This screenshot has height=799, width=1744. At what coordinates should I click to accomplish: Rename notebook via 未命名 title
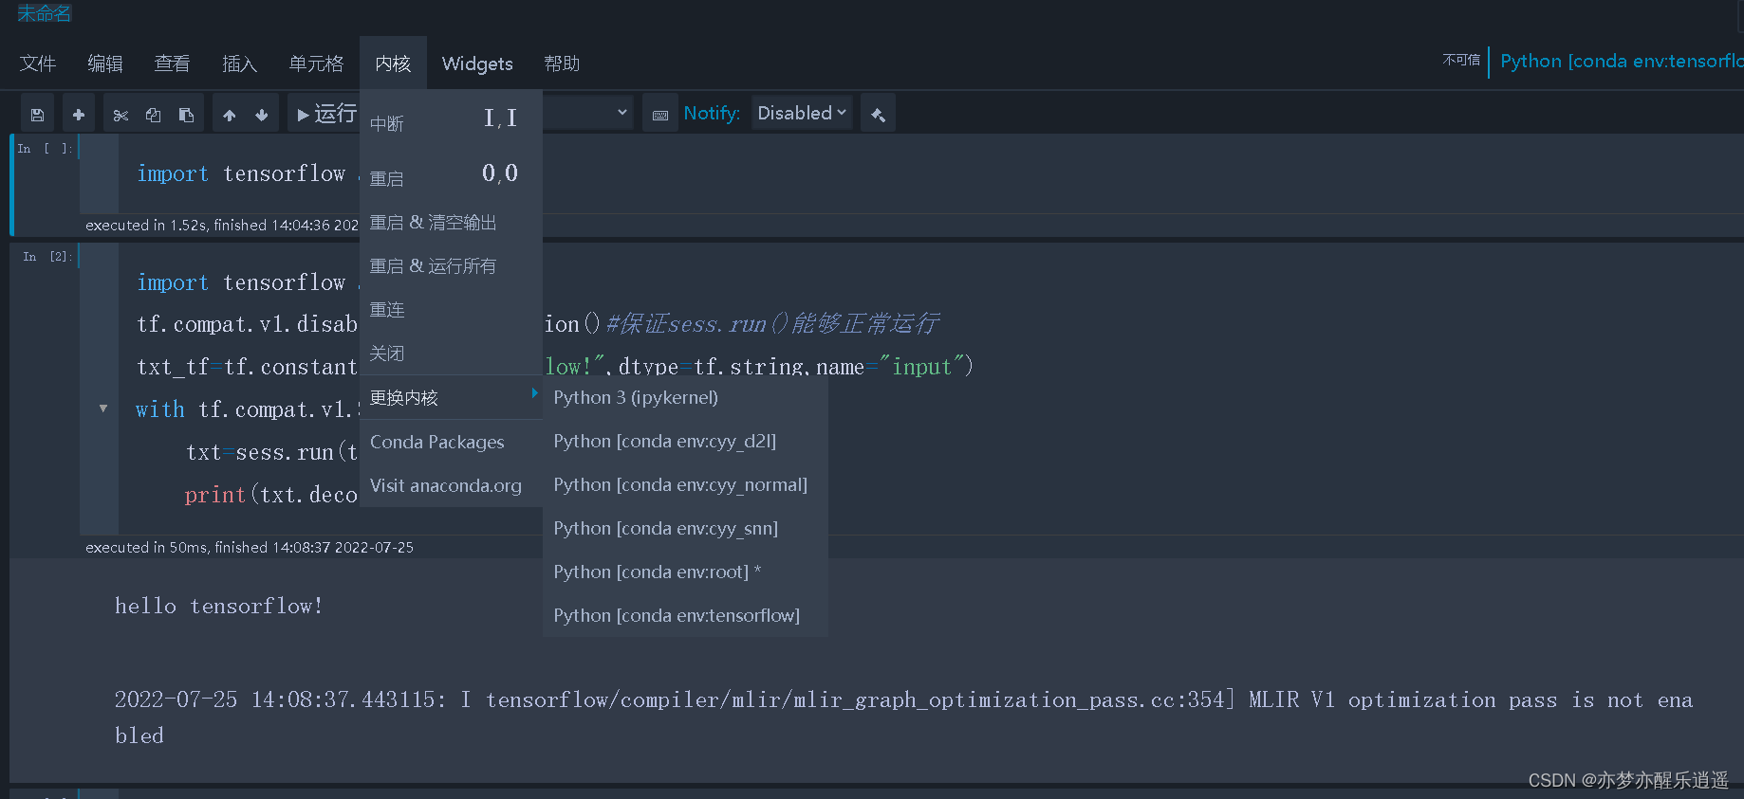pyautogui.click(x=45, y=13)
